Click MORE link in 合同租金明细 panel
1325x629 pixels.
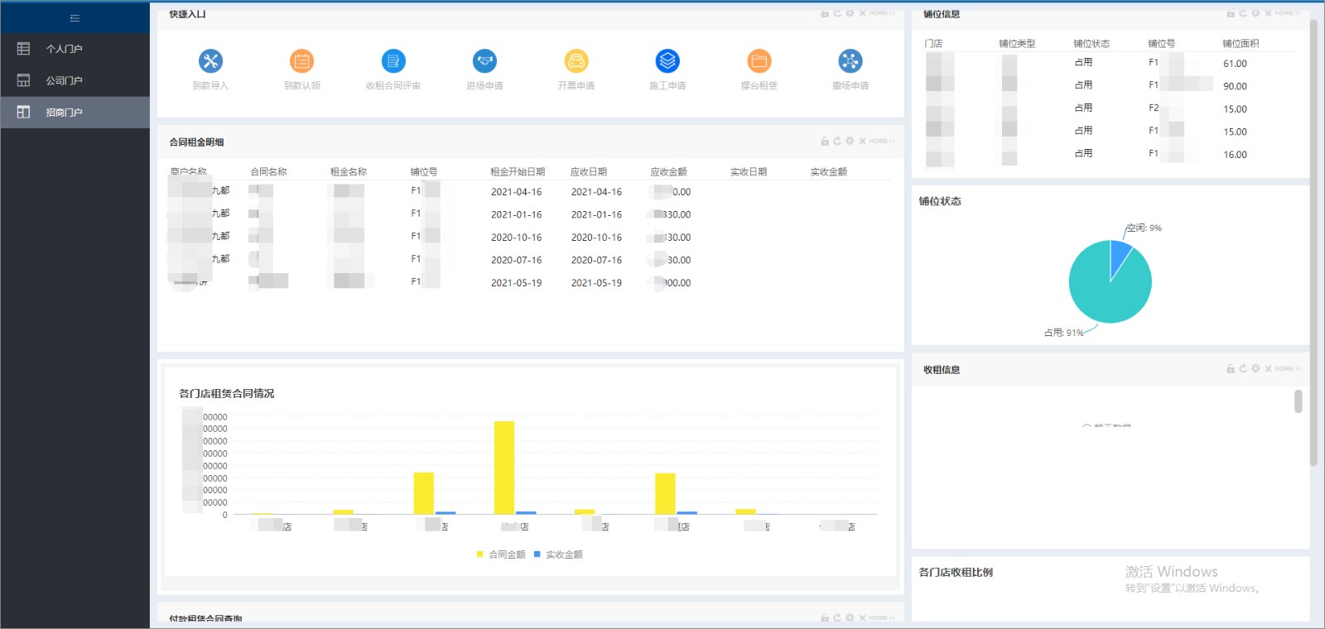click(882, 142)
